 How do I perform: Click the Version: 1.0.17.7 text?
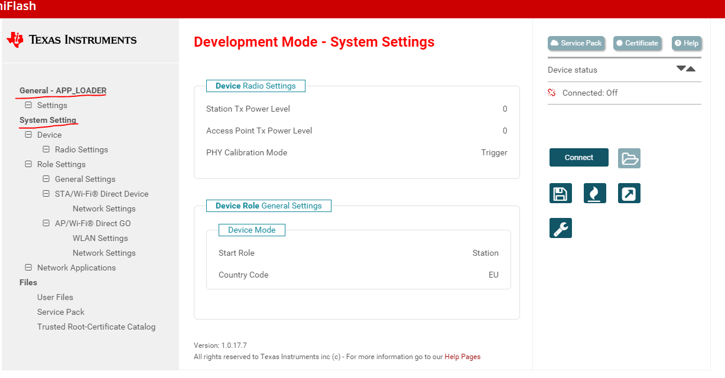coord(220,345)
